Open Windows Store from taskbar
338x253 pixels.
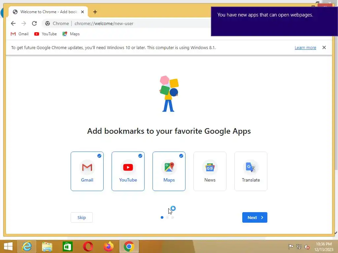point(67,246)
